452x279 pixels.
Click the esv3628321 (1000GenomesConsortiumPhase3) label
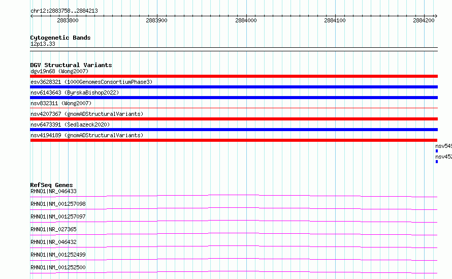pos(91,82)
